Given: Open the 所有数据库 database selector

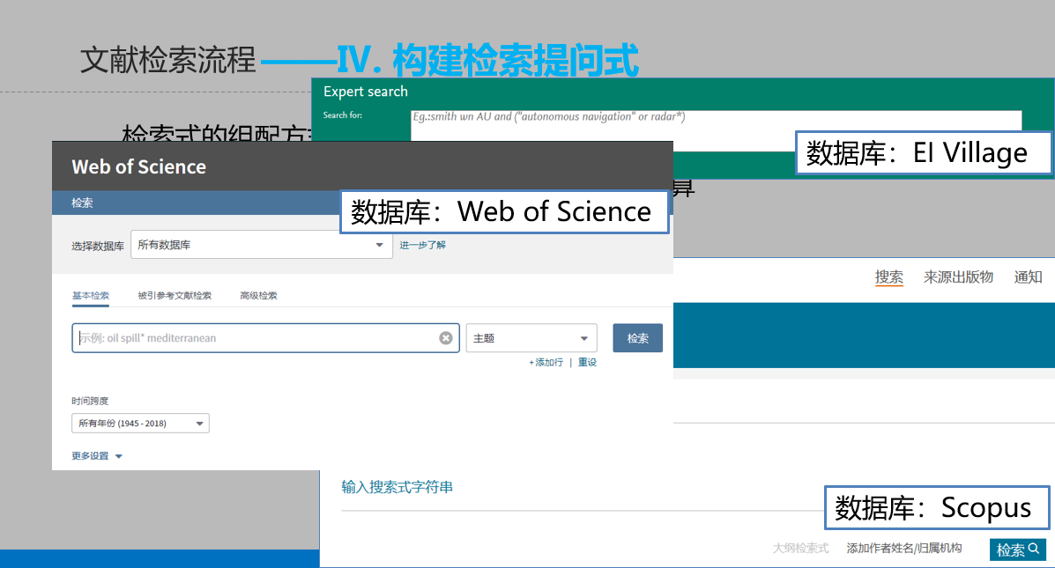Looking at the screenshot, I should [x=262, y=245].
